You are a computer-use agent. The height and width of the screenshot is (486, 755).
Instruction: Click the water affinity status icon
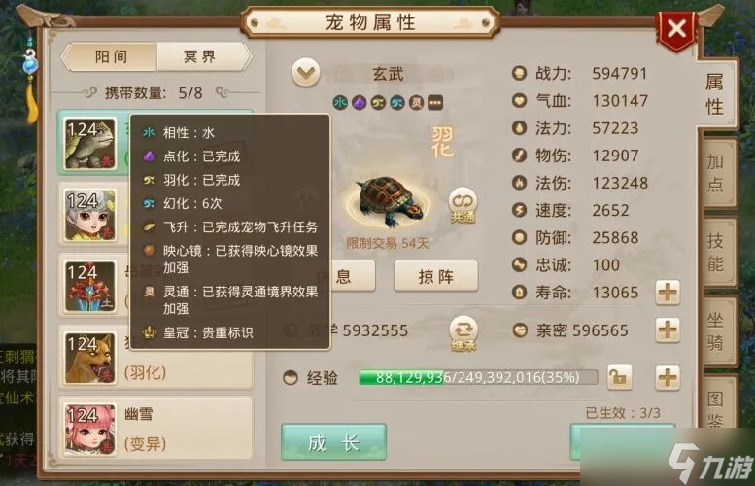click(x=340, y=103)
